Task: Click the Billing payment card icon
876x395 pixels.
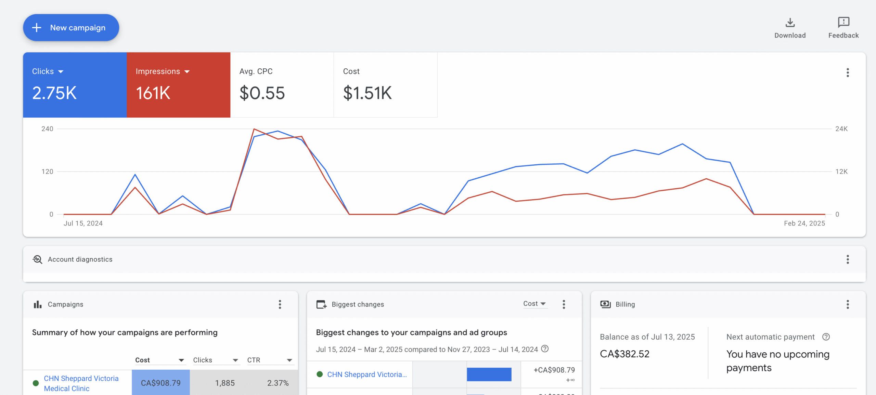Action: (x=606, y=304)
